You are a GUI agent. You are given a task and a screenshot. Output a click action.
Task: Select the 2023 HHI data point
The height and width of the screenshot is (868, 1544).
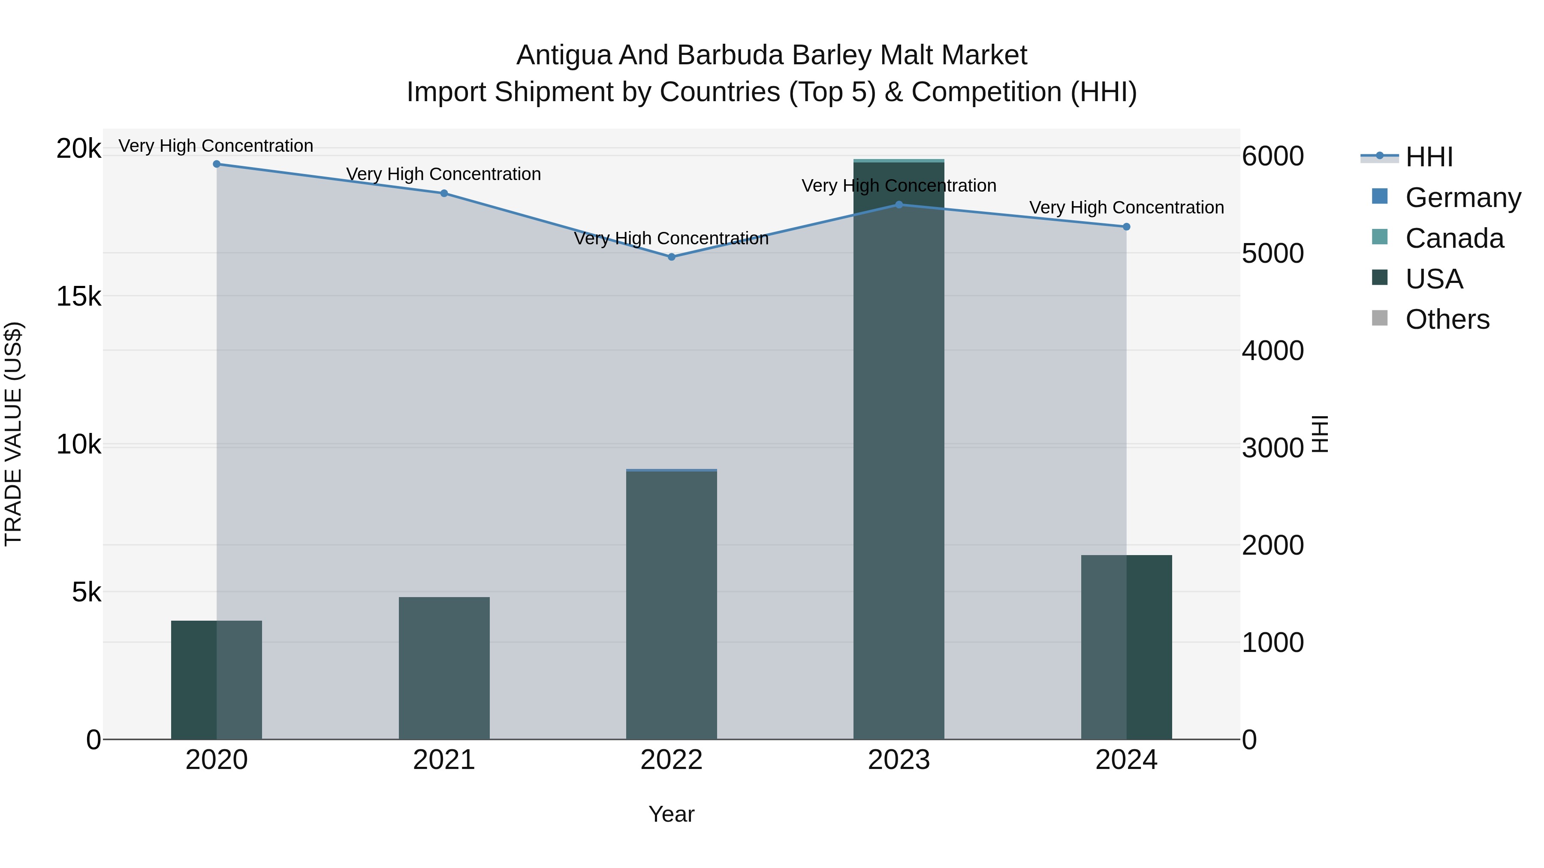click(899, 205)
